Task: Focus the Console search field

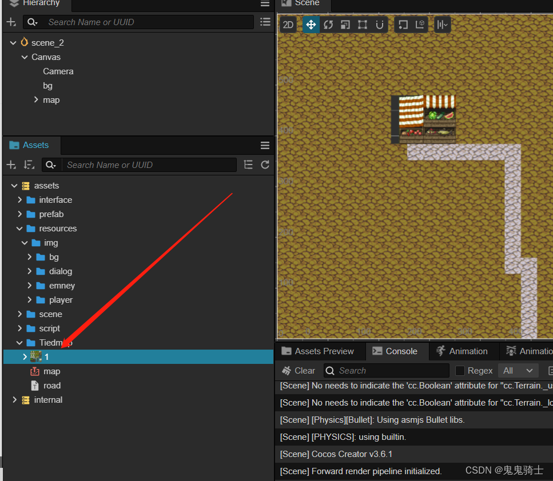Action: (x=387, y=371)
